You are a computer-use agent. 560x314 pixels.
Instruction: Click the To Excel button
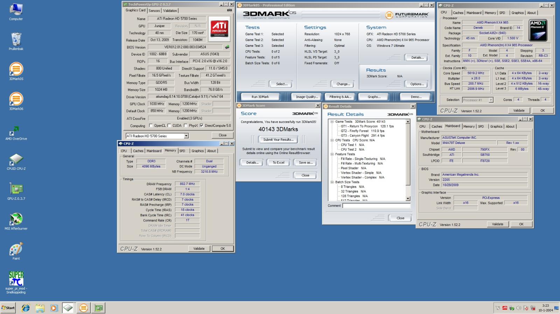point(279,162)
